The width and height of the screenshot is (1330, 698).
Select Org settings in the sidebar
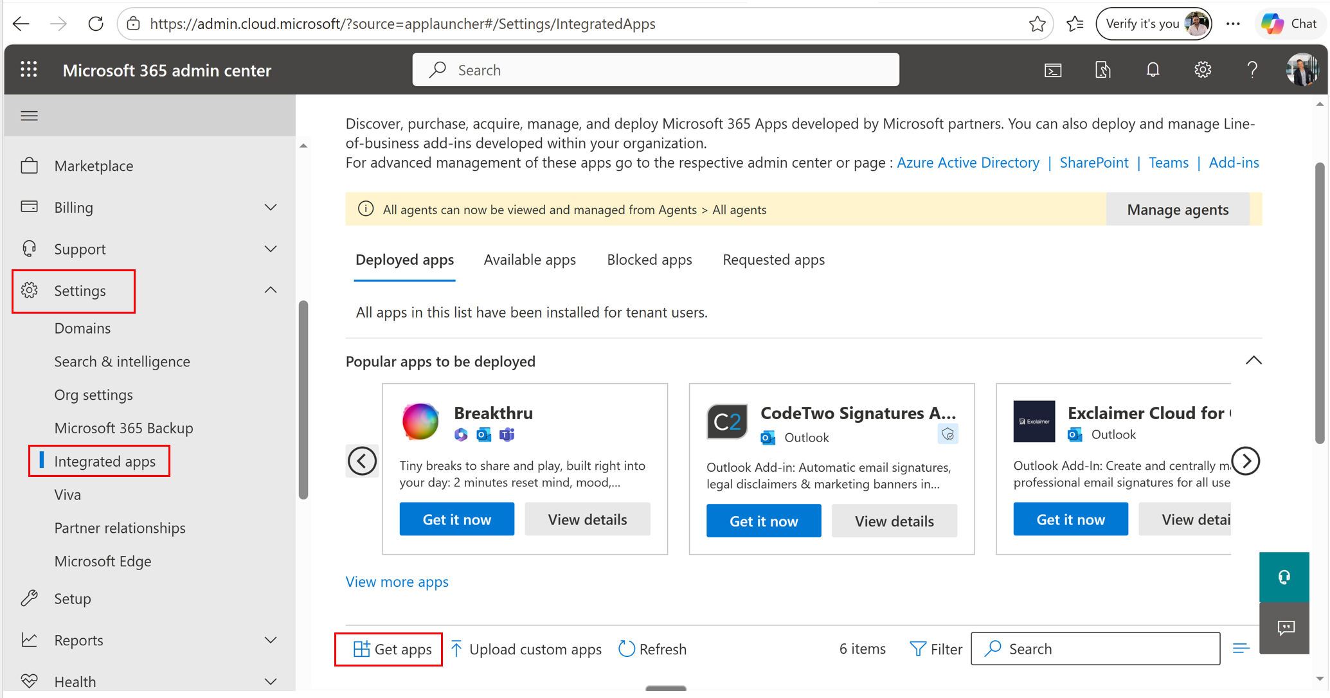pyautogui.click(x=93, y=395)
